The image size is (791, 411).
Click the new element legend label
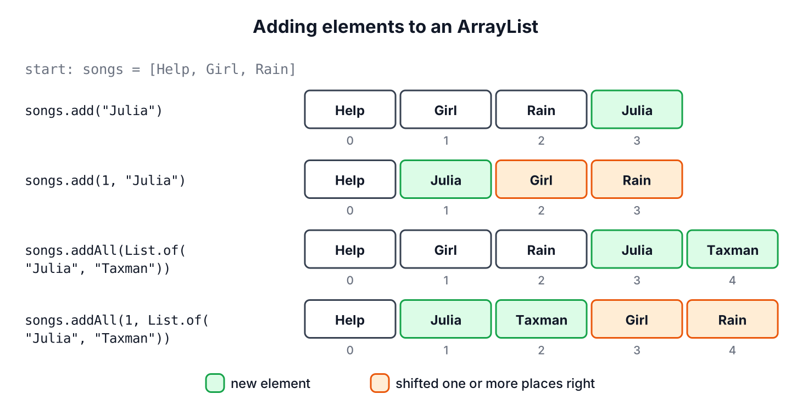[x=271, y=384]
